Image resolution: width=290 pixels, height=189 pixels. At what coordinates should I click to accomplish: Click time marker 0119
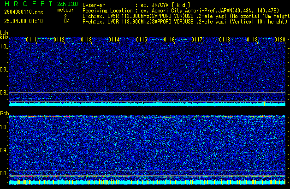[x=252, y=40]
